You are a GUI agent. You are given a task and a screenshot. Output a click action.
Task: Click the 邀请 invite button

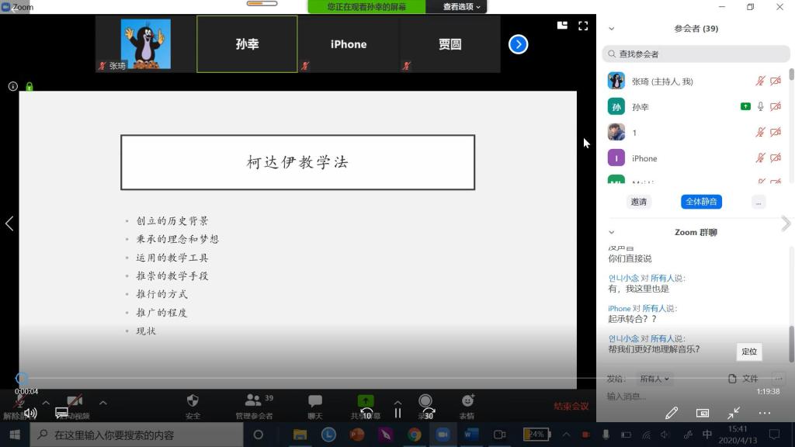(x=638, y=202)
